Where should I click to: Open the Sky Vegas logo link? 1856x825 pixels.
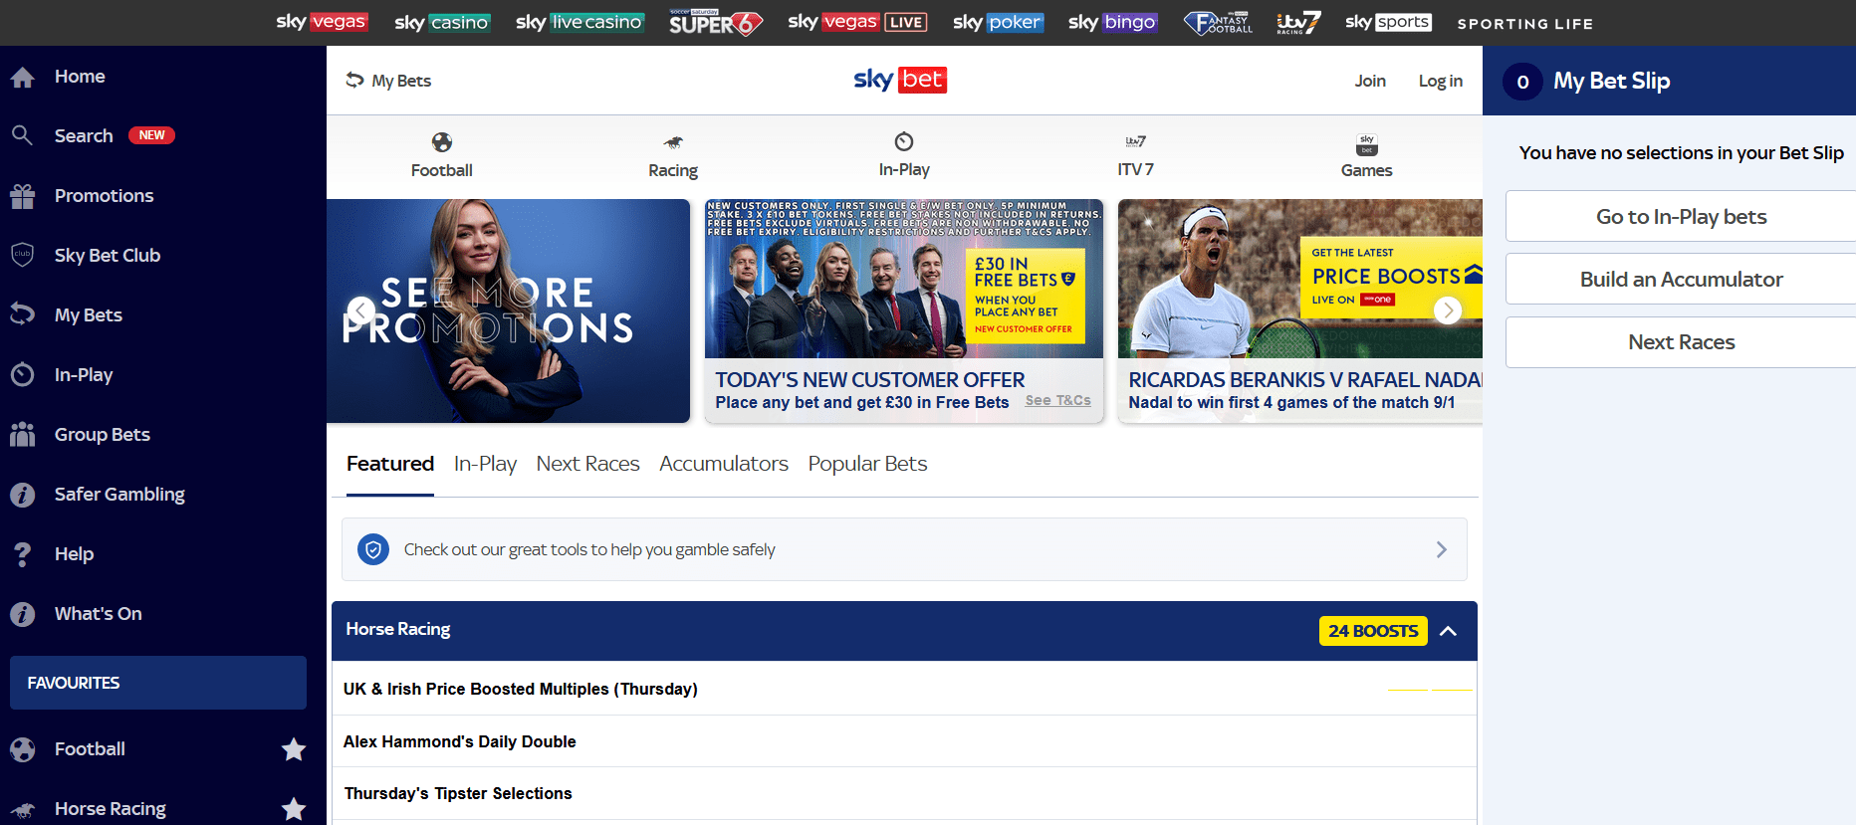pyautogui.click(x=322, y=22)
